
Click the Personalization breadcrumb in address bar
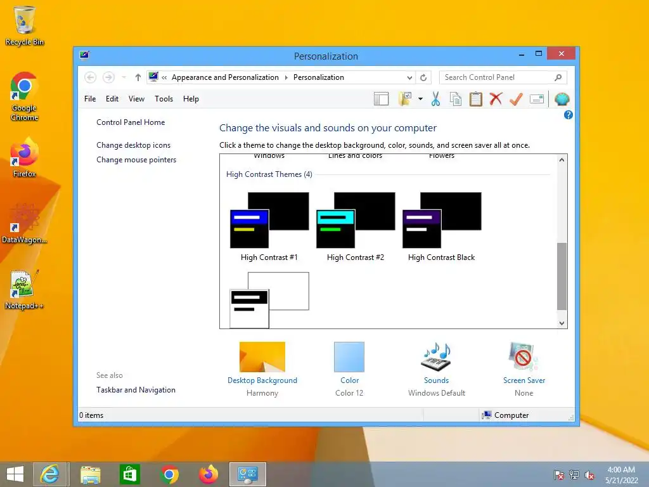click(x=318, y=77)
